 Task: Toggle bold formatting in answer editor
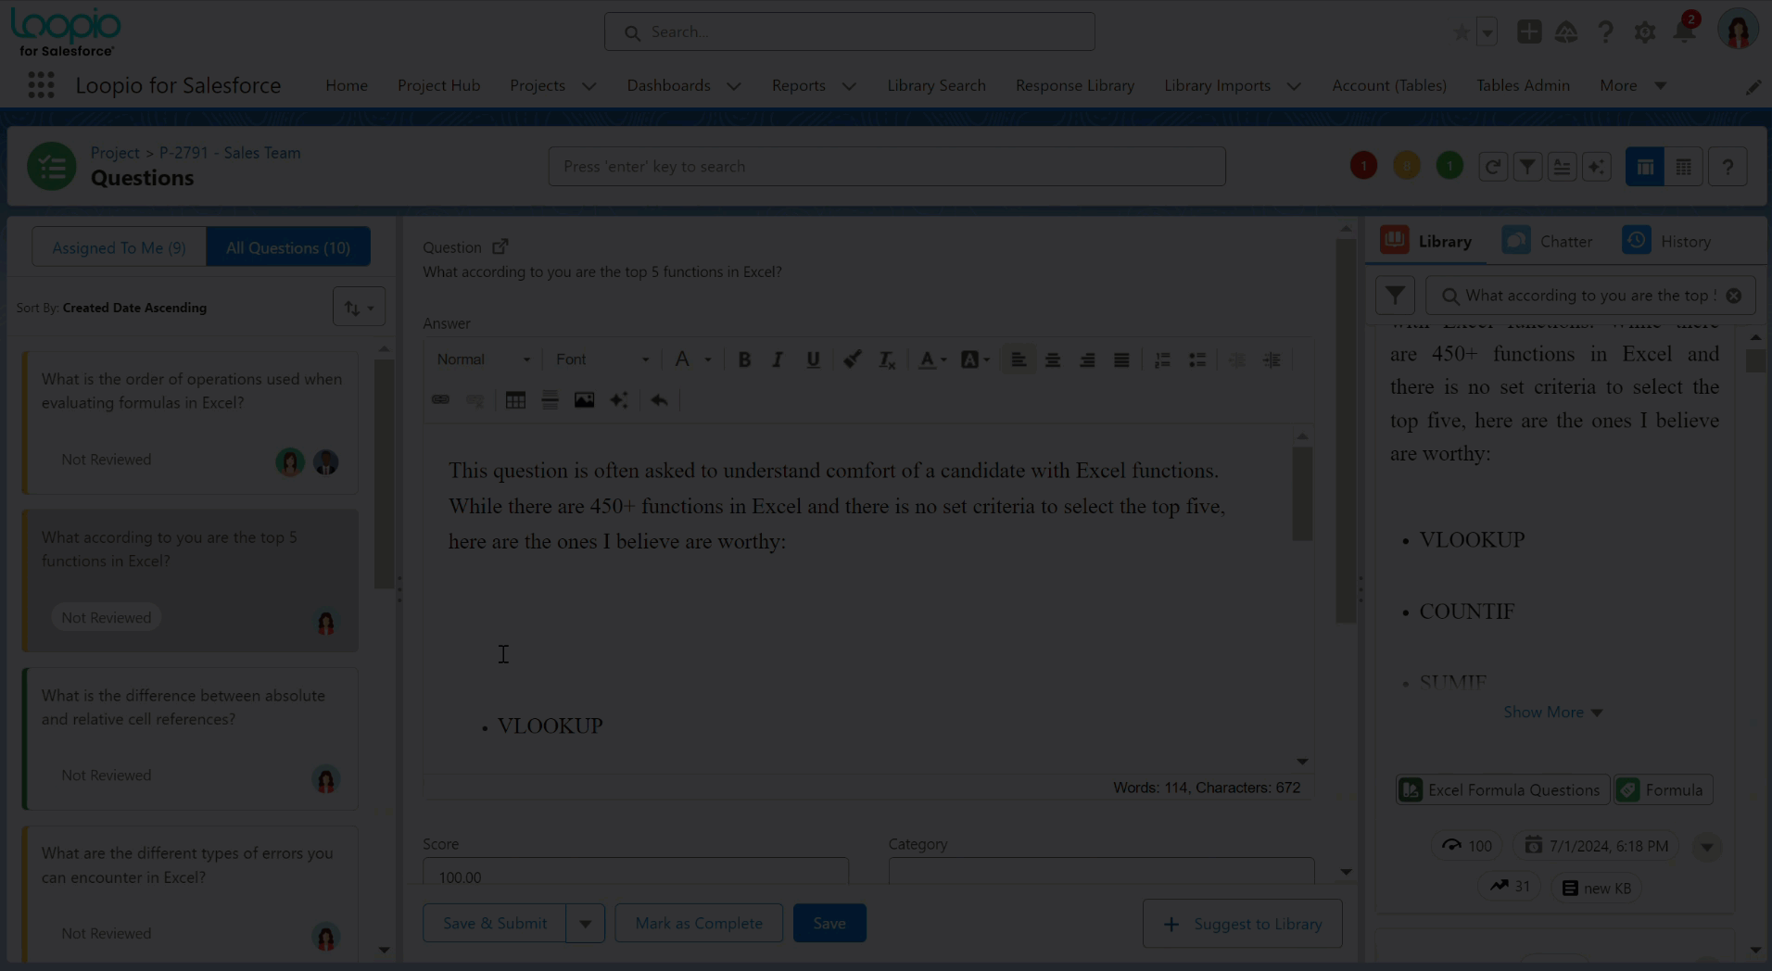click(x=743, y=359)
